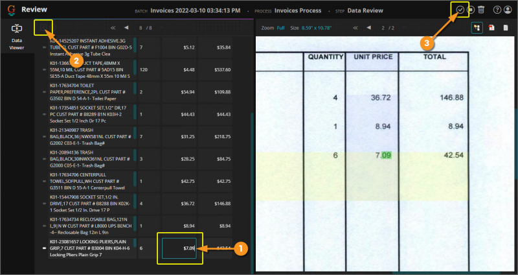Click the Grooper logo icon
Screen dimensions: 518x275
point(11,10)
